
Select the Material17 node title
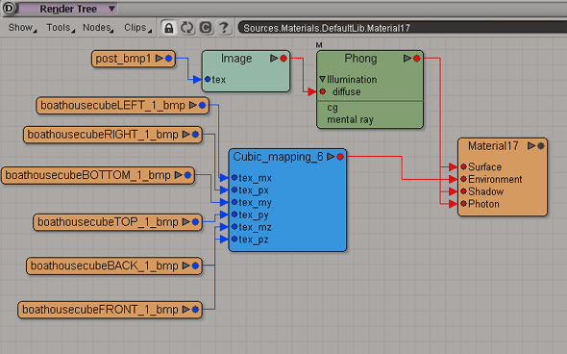493,146
